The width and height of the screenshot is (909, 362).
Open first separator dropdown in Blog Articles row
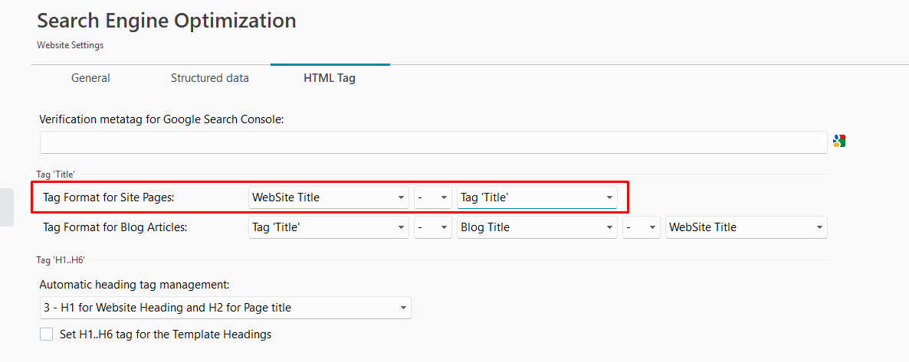433,227
